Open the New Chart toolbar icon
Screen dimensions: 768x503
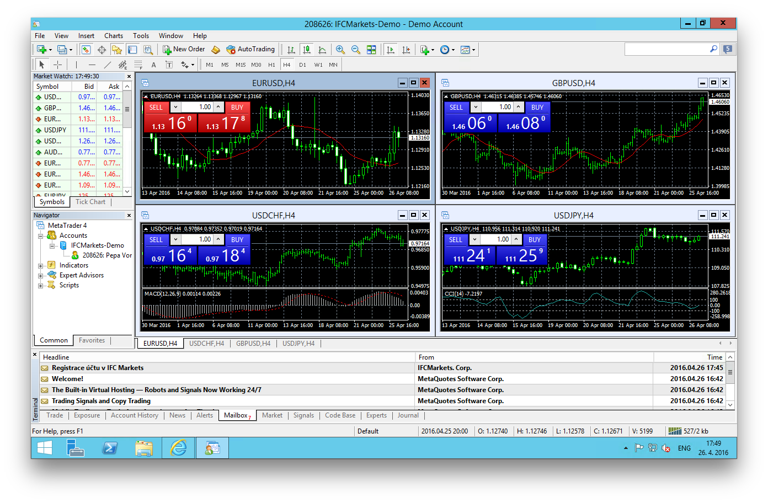pos(42,50)
